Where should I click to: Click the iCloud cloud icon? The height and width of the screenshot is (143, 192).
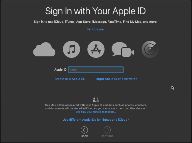tap(44, 49)
